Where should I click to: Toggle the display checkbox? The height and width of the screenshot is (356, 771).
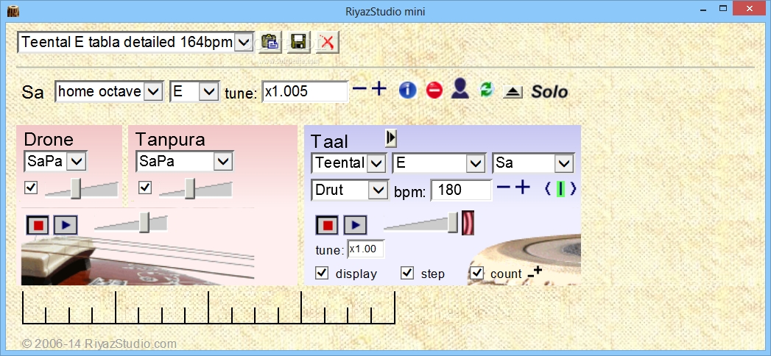coord(322,273)
